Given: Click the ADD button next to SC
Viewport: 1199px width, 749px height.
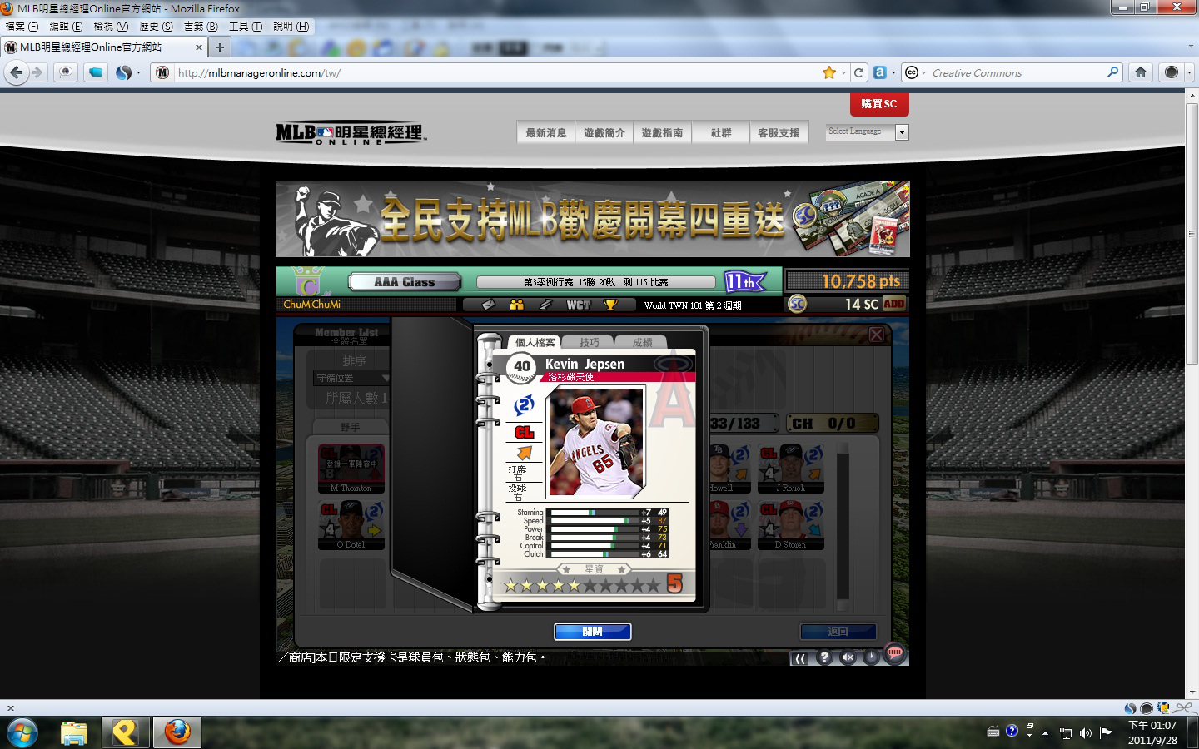Looking at the screenshot, I should (893, 304).
